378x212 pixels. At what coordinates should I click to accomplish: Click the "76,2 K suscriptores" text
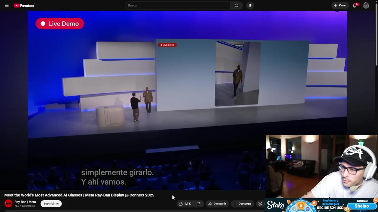point(25,206)
